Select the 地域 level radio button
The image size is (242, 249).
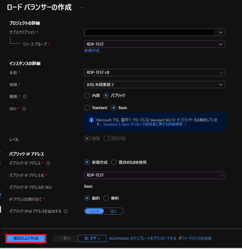(x=87, y=139)
